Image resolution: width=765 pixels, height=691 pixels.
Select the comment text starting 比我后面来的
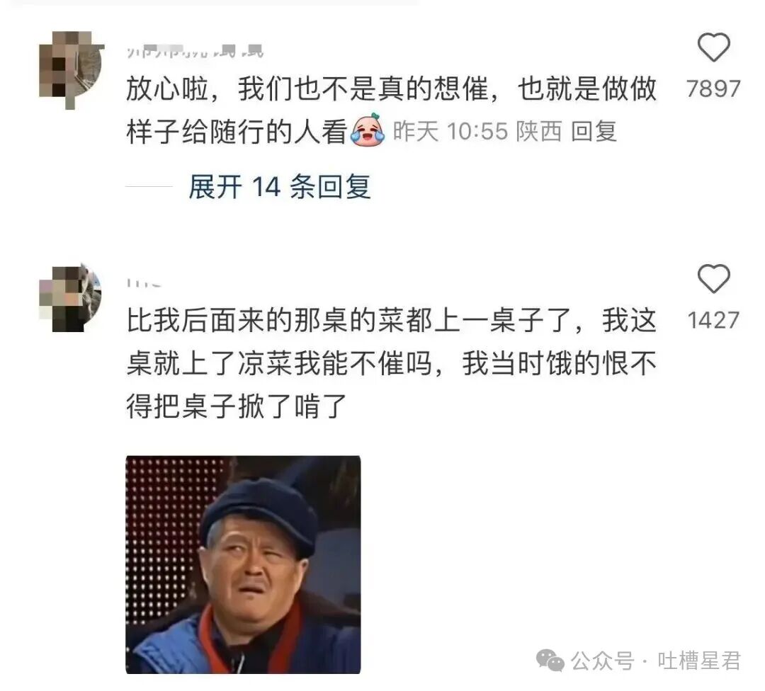(x=391, y=363)
